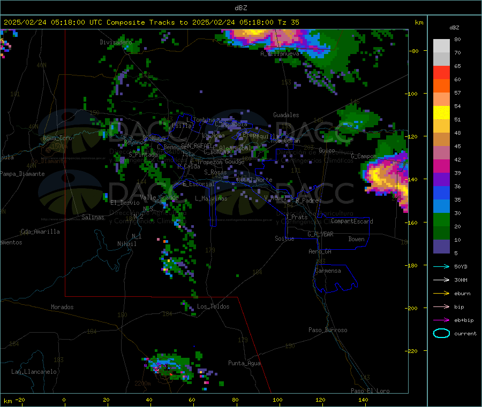Viewport: 482px width, 407px height.
Task: Click the light blue 30 dBZ swatch
Action: point(441,206)
